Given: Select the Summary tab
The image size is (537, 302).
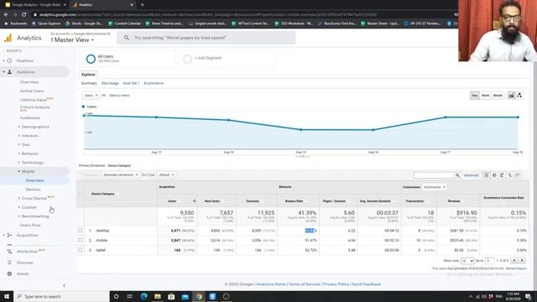Looking at the screenshot, I should 89,83.
